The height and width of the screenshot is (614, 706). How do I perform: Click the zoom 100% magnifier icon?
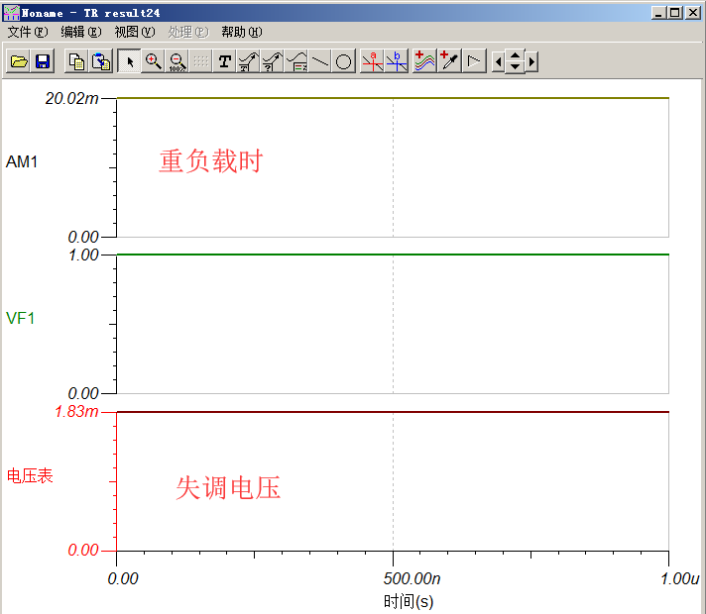click(176, 61)
